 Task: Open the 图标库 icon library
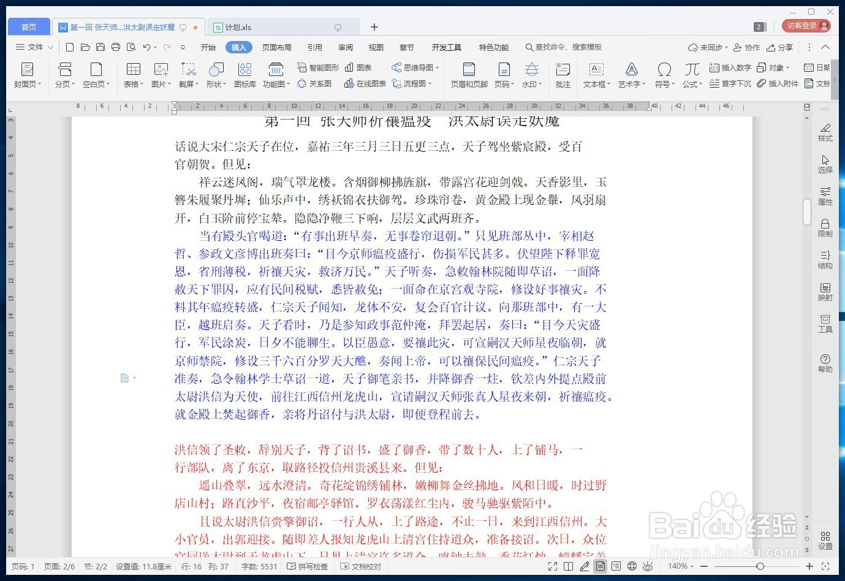click(245, 75)
